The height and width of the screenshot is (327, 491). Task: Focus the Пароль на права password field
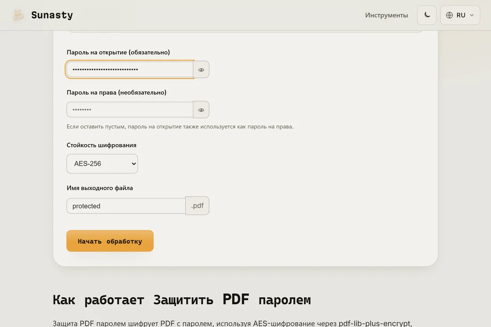pyautogui.click(x=130, y=110)
